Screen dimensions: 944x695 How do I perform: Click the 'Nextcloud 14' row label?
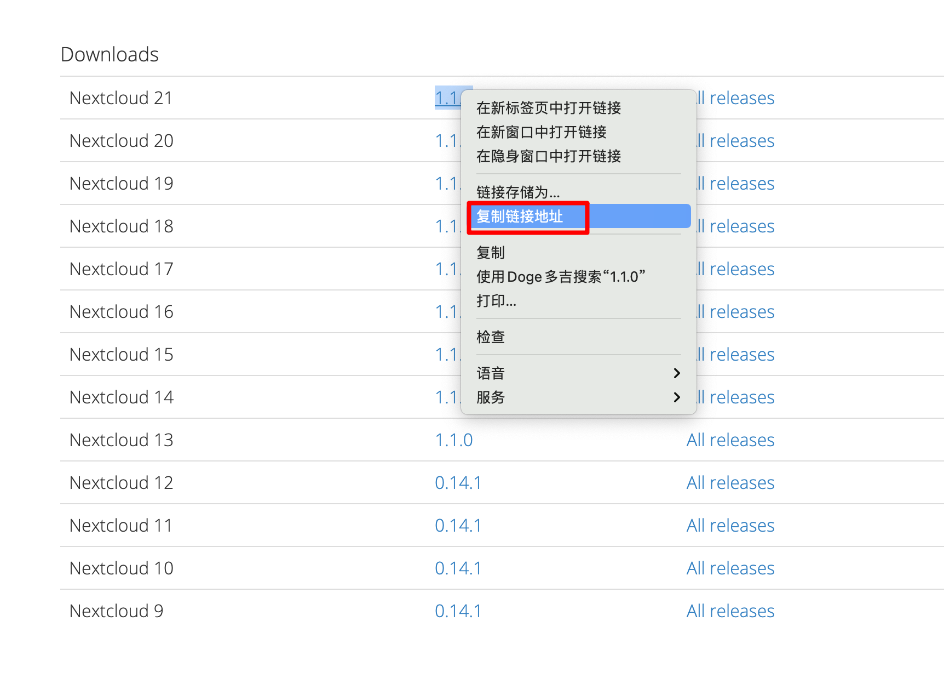122,397
